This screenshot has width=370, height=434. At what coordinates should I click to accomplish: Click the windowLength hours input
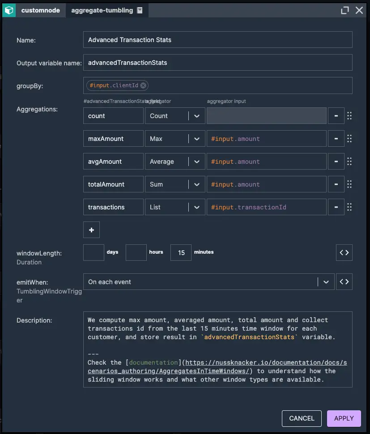136,252
